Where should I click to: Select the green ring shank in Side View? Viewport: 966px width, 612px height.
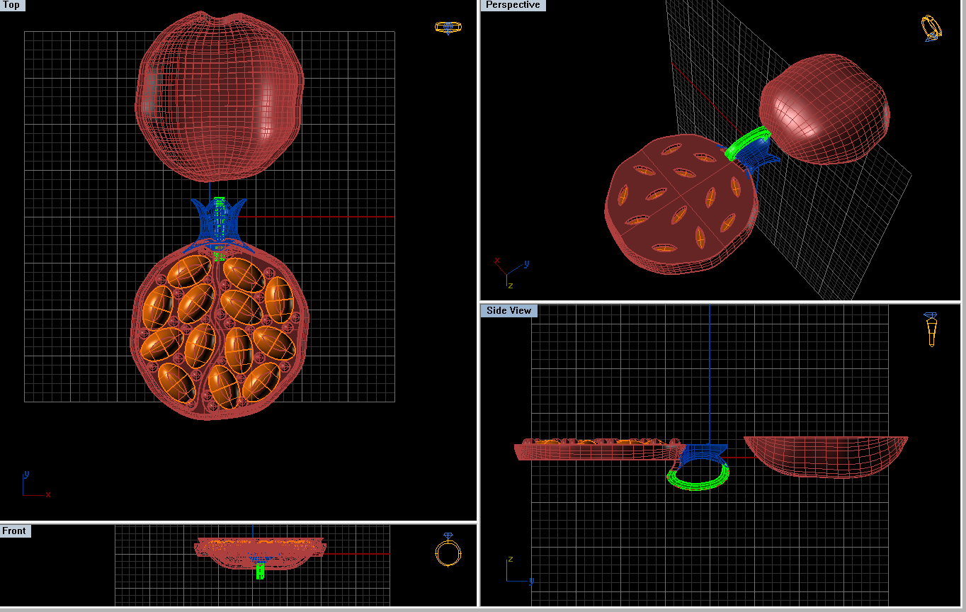[698, 486]
